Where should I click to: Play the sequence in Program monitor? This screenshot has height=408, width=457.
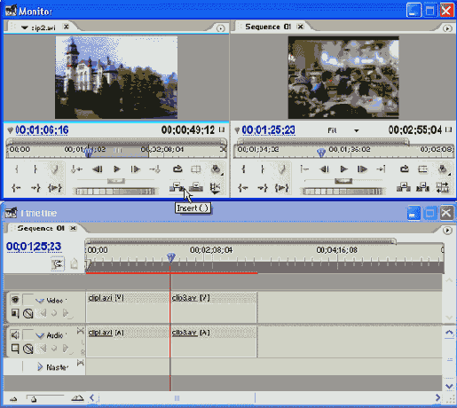[343, 169]
